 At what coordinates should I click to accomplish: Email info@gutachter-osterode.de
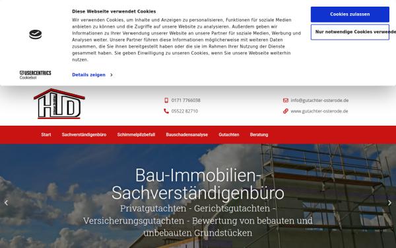(319, 101)
